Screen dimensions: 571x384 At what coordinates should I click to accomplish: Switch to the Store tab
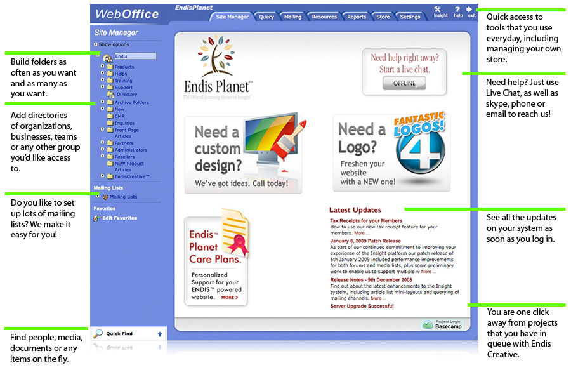coord(383,17)
